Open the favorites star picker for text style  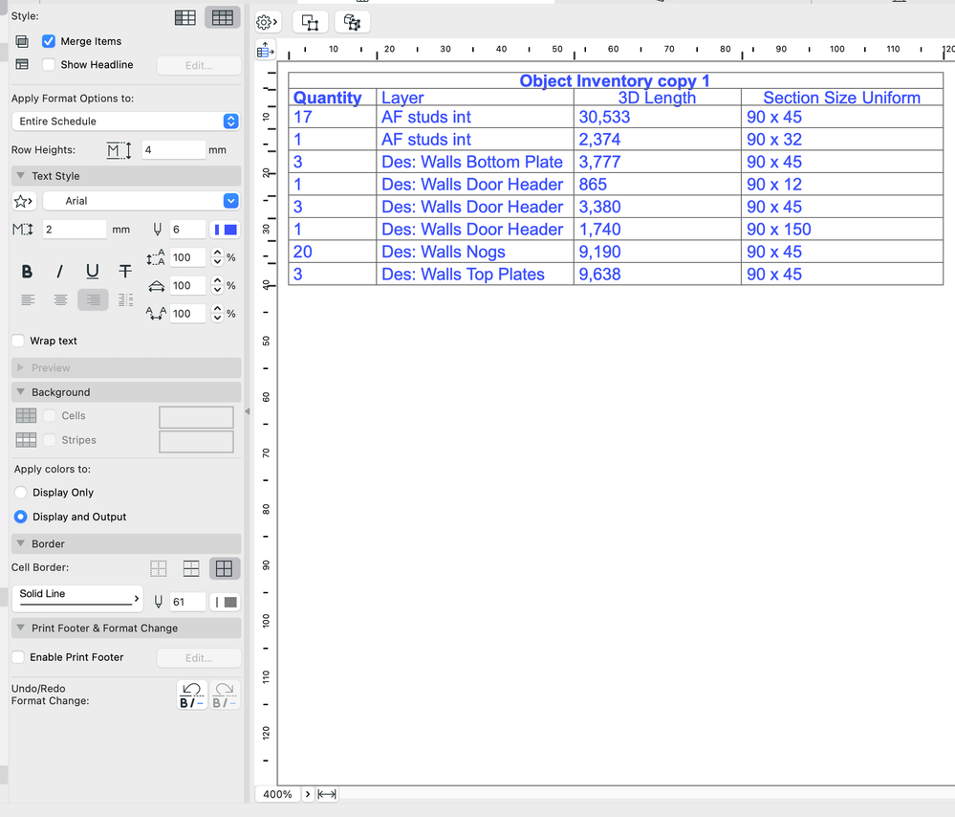coord(23,201)
